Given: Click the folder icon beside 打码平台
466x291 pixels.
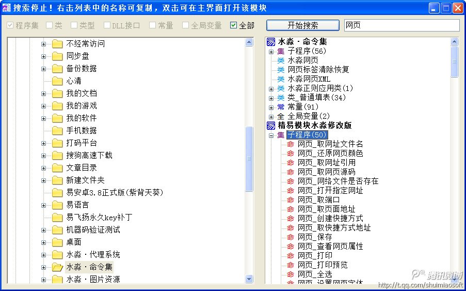Looking at the screenshot, I should [x=57, y=143].
